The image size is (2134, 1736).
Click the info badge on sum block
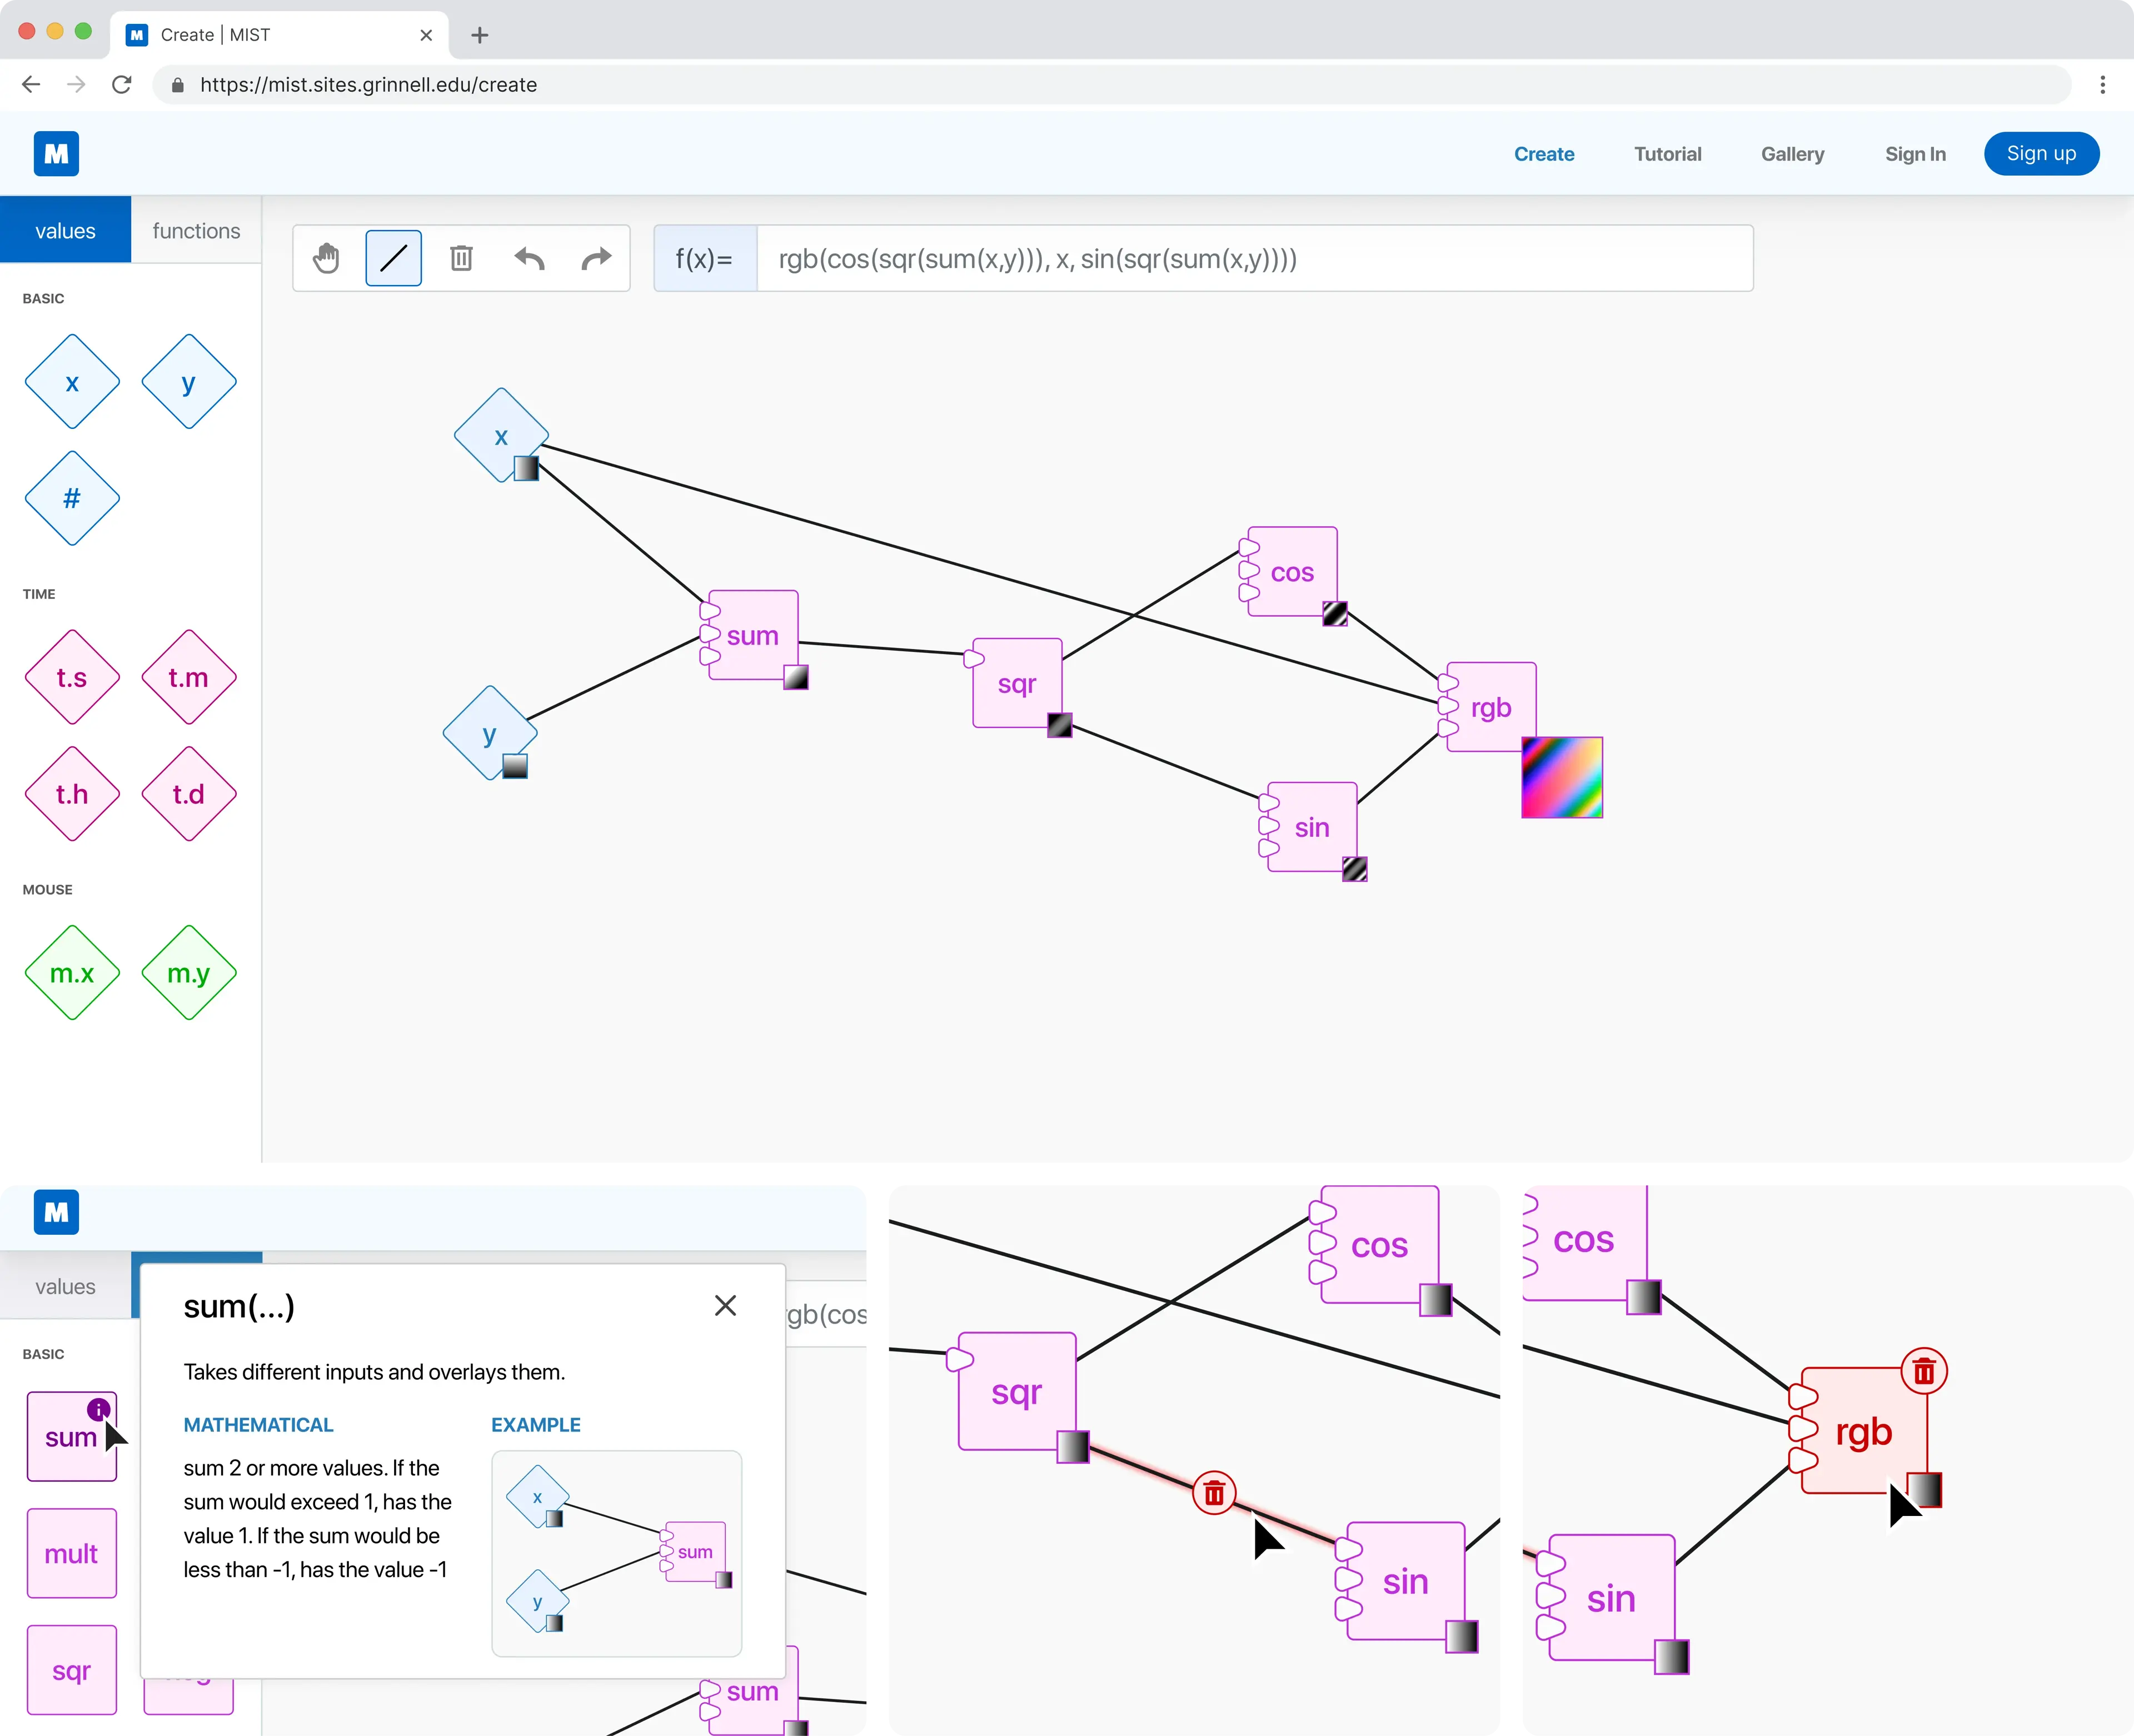[x=98, y=1410]
